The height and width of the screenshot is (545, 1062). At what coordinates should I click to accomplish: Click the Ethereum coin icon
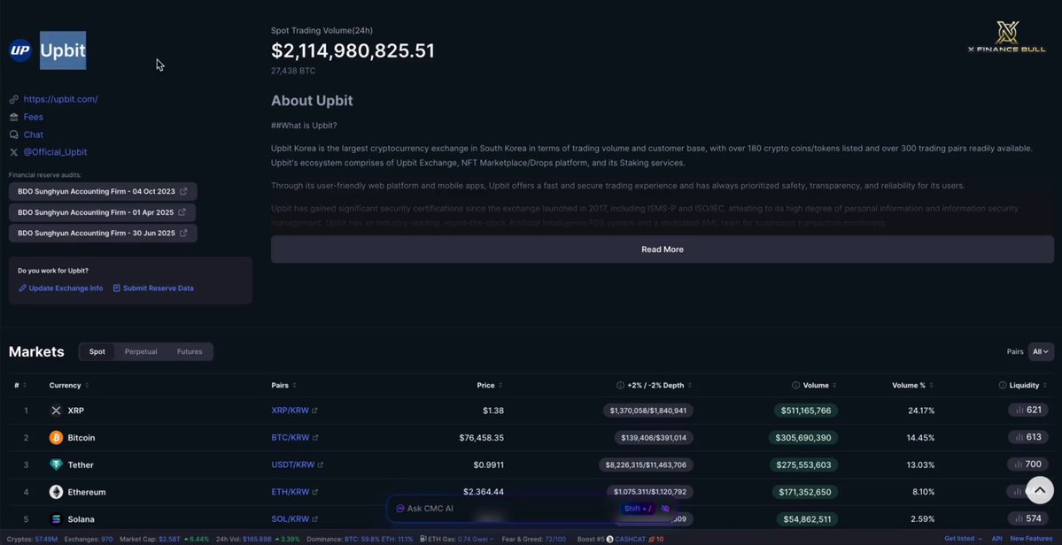56,492
